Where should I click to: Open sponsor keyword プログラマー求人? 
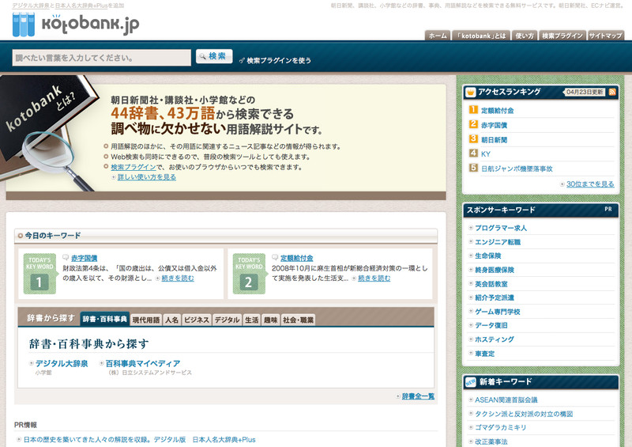tap(501, 228)
